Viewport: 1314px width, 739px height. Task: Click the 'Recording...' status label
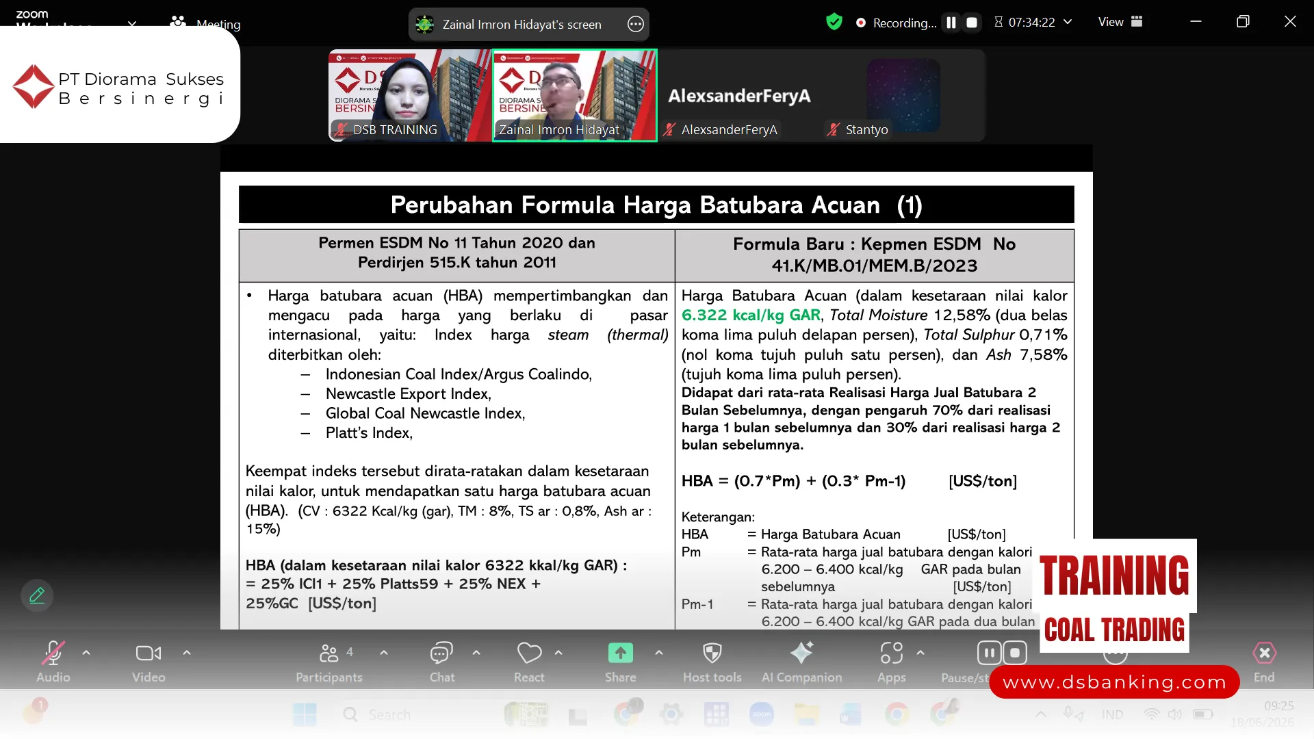[x=904, y=23]
